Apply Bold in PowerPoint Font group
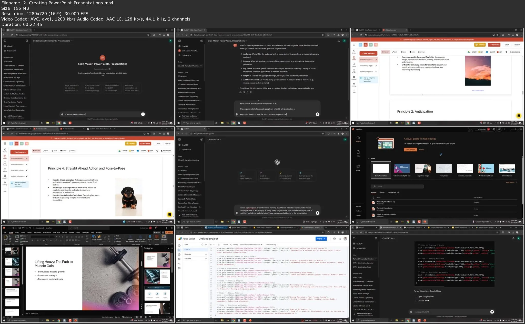This screenshot has width=525, height=324. [x=32, y=240]
